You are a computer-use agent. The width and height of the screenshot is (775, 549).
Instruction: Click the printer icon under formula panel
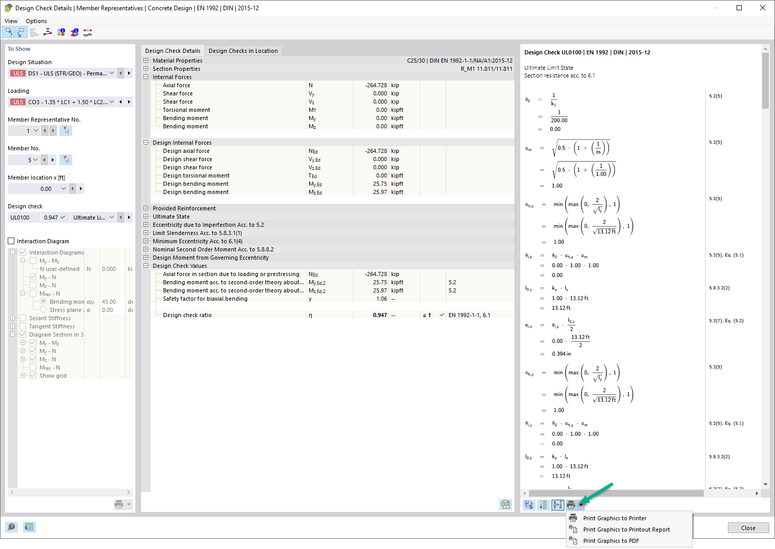[571, 505]
